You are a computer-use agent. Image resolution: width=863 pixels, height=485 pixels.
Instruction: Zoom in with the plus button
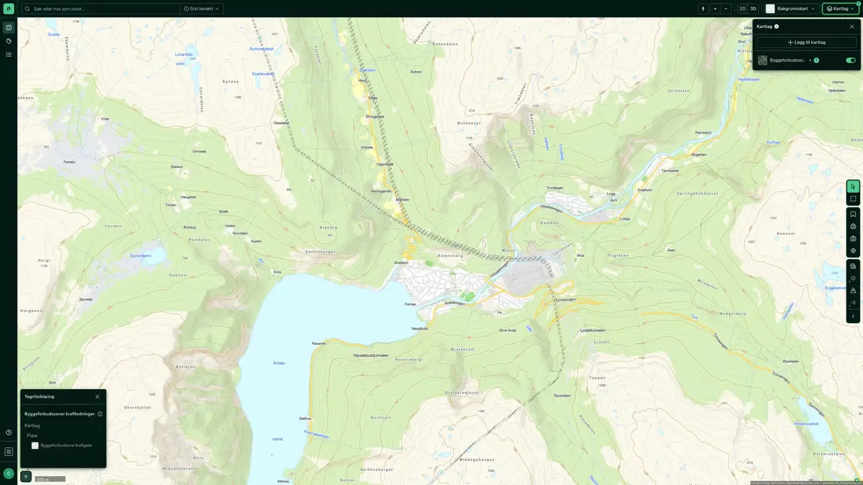point(715,9)
